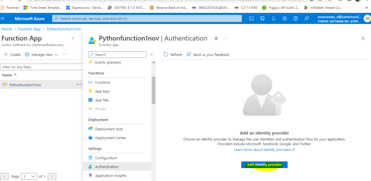Image resolution: width=371 pixels, height=181 pixels.
Task: Refresh the Authentication page
Action: coord(173,55)
